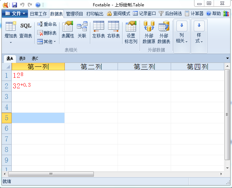This screenshot has width=232, height=188.
Task: Click vertical scrollbar down arrow
Action: click(227, 168)
